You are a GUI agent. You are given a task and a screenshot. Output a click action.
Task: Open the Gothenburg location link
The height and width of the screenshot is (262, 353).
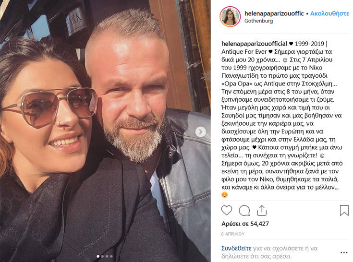[x=258, y=21]
